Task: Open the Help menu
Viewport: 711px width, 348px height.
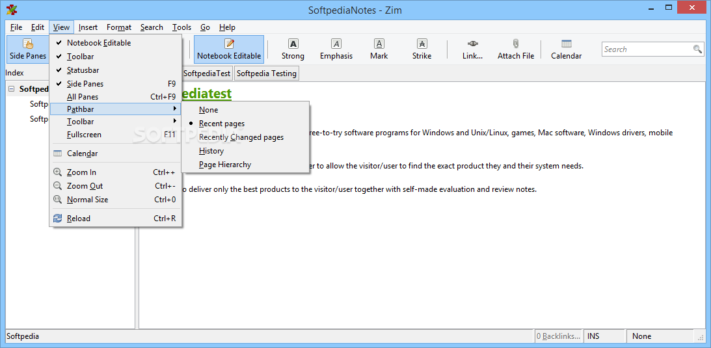Action: click(x=227, y=27)
